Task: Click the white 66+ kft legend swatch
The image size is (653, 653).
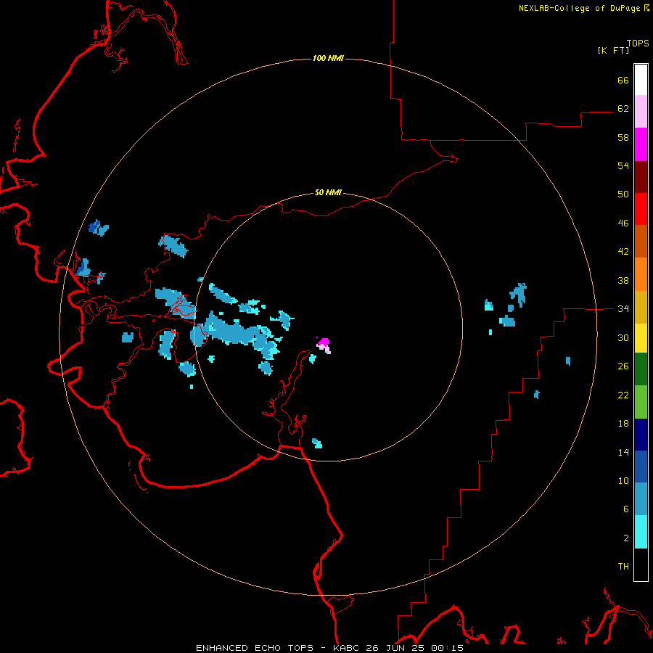Action: pos(641,80)
